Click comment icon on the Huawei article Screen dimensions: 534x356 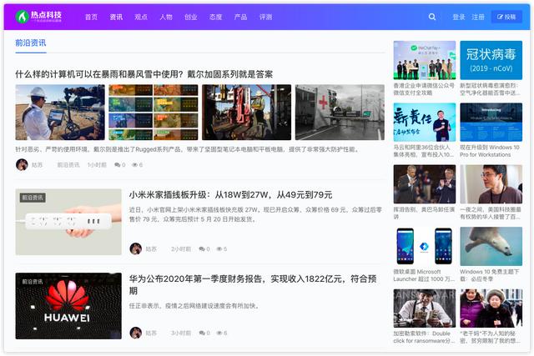[x=202, y=333]
